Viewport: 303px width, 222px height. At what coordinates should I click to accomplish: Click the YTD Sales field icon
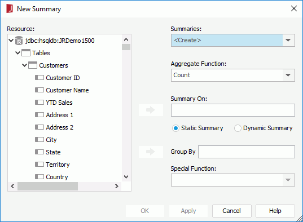pos(39,103)
